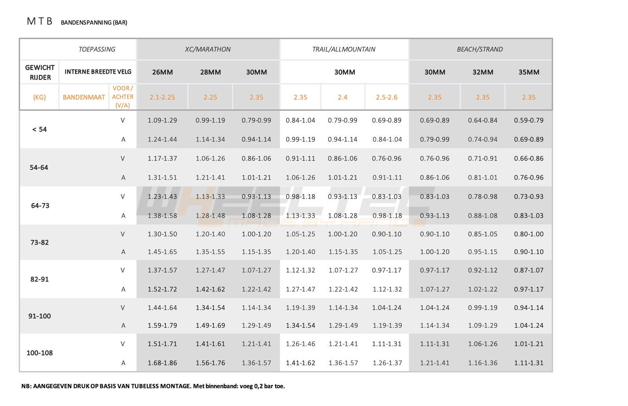The image size is (628, 406).
Task: Click the pressure value "1.52-1.72"
Action: (162, 289)
